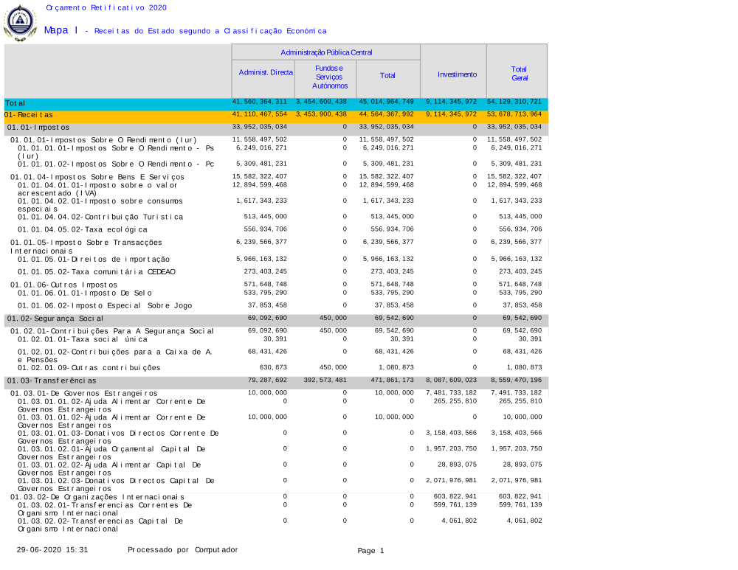Click the orange 01-Receitas row label
Screen dimensions: 738x570
click(28, 115)
